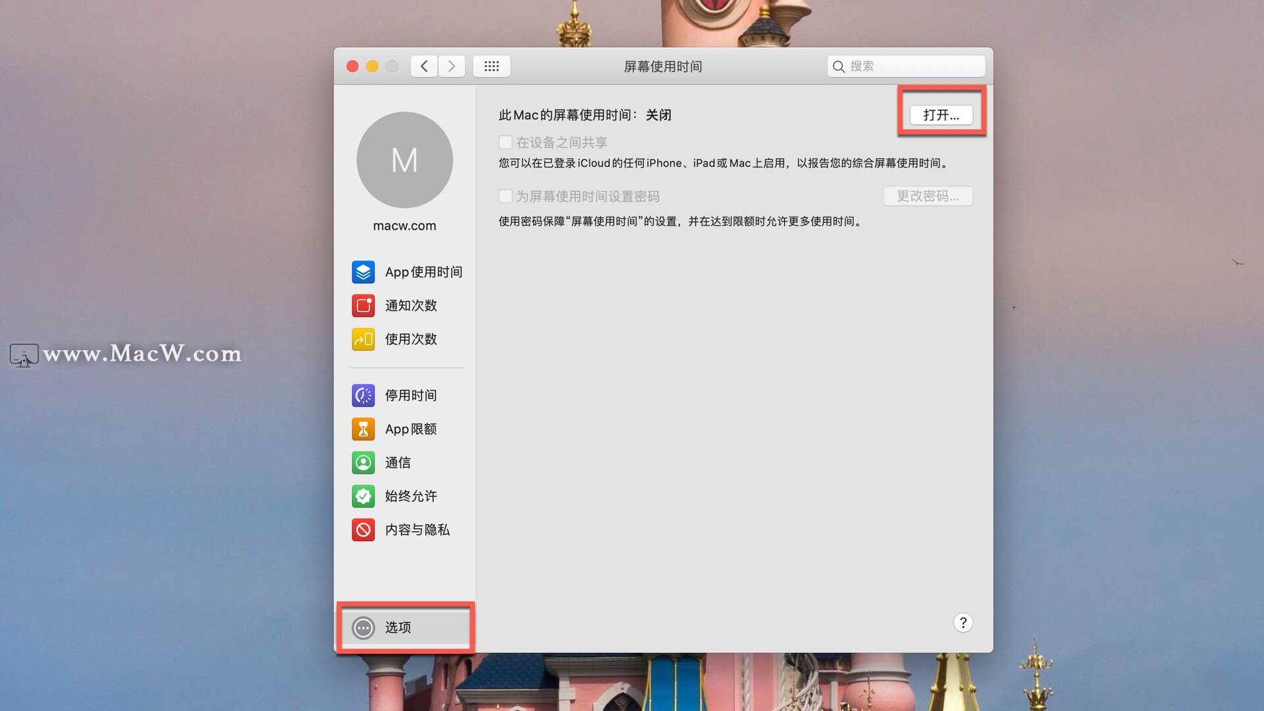Screen dimensions: 1264x711
Task: Click the 选项 ellipsis icon
Action: coord(363,627)
